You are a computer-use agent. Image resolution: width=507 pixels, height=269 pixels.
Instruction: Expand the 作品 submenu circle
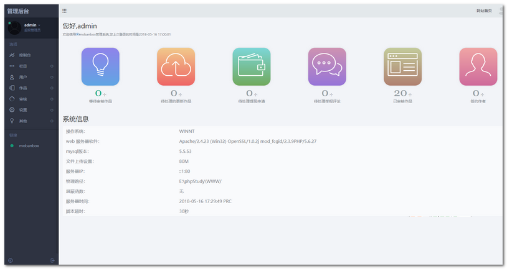[x=52, y=88]
